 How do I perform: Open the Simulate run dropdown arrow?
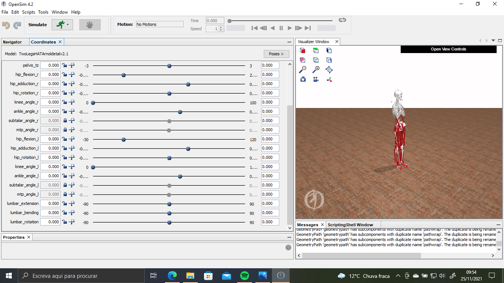point(68,25)
